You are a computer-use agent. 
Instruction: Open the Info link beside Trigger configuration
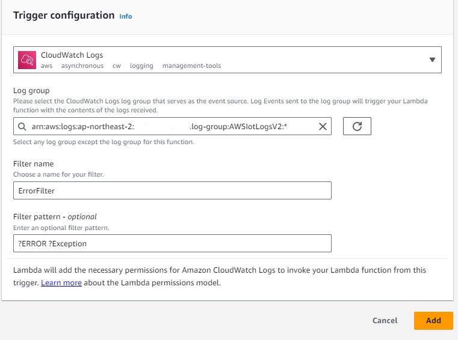point(126,16)
